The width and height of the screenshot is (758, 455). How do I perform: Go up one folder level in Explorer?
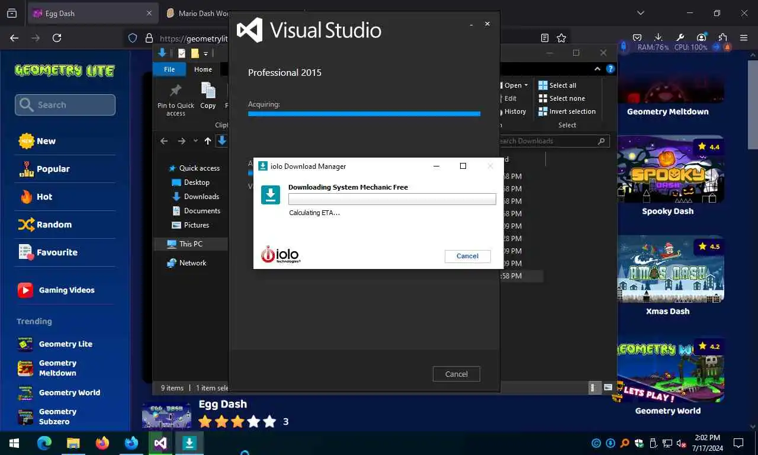click(x=207, y=141)
